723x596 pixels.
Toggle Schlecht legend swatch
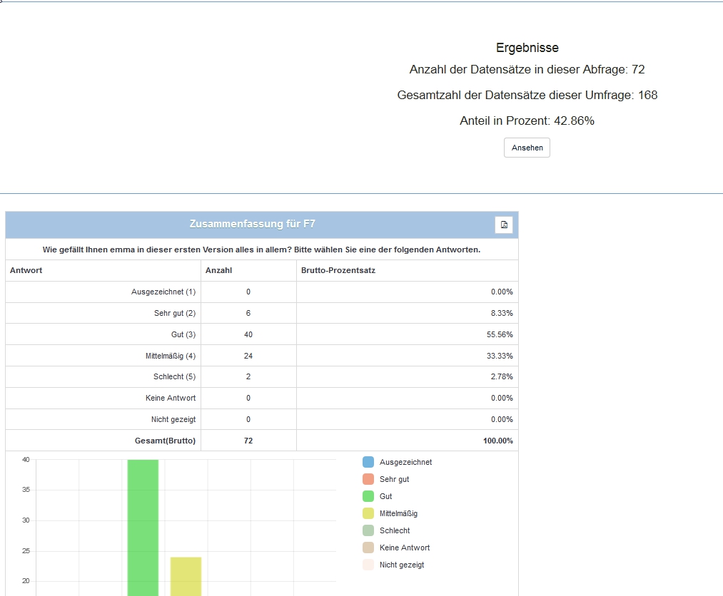[368, 530]
